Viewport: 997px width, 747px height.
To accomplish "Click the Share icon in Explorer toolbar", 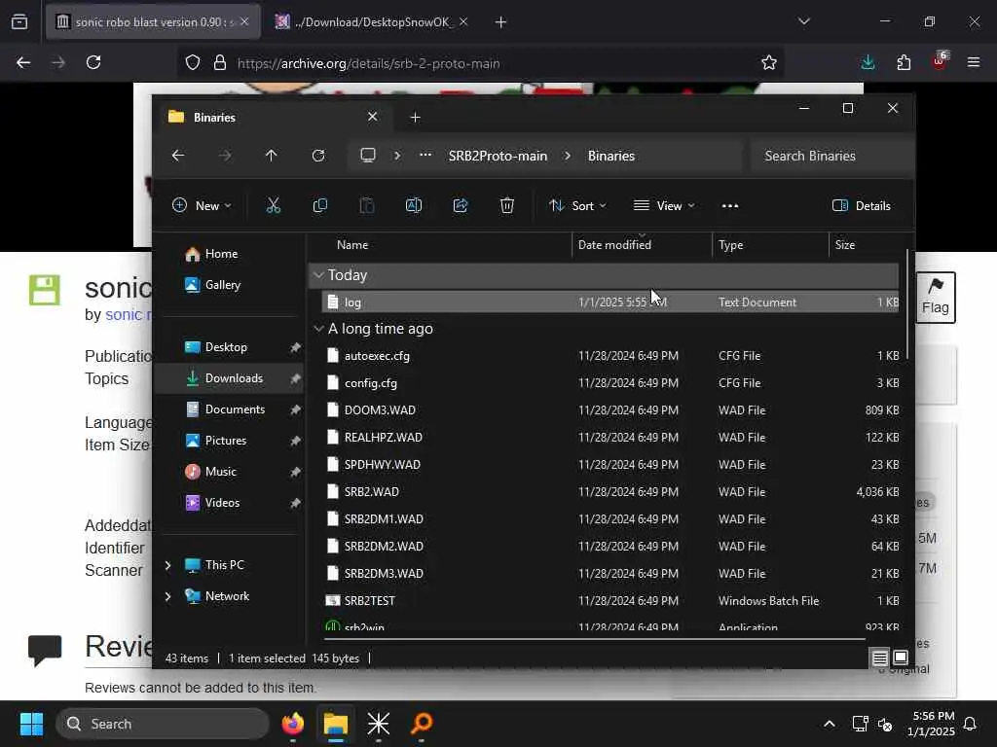I will pos(461,205).
